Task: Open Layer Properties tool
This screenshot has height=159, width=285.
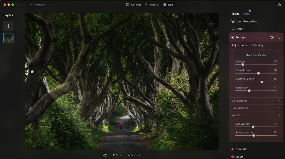Action: (244, 21)
